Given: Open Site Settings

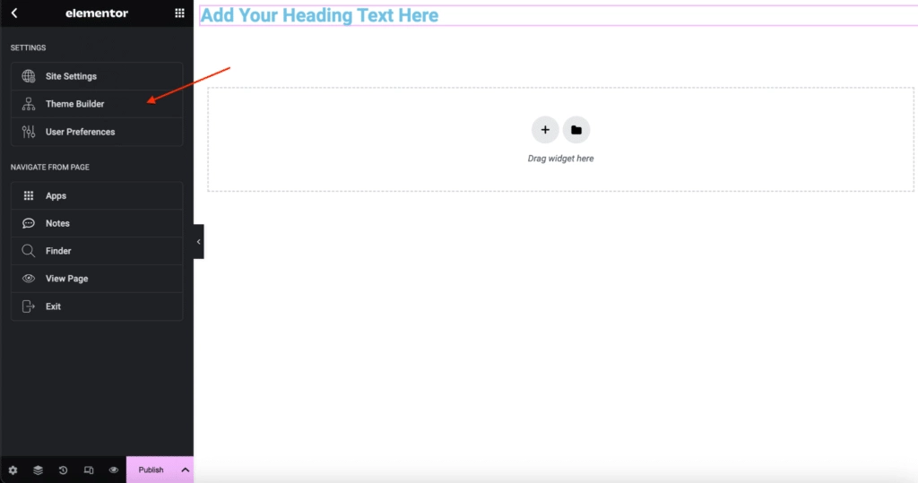Looking at the screenshot, I should pos(97,76).
